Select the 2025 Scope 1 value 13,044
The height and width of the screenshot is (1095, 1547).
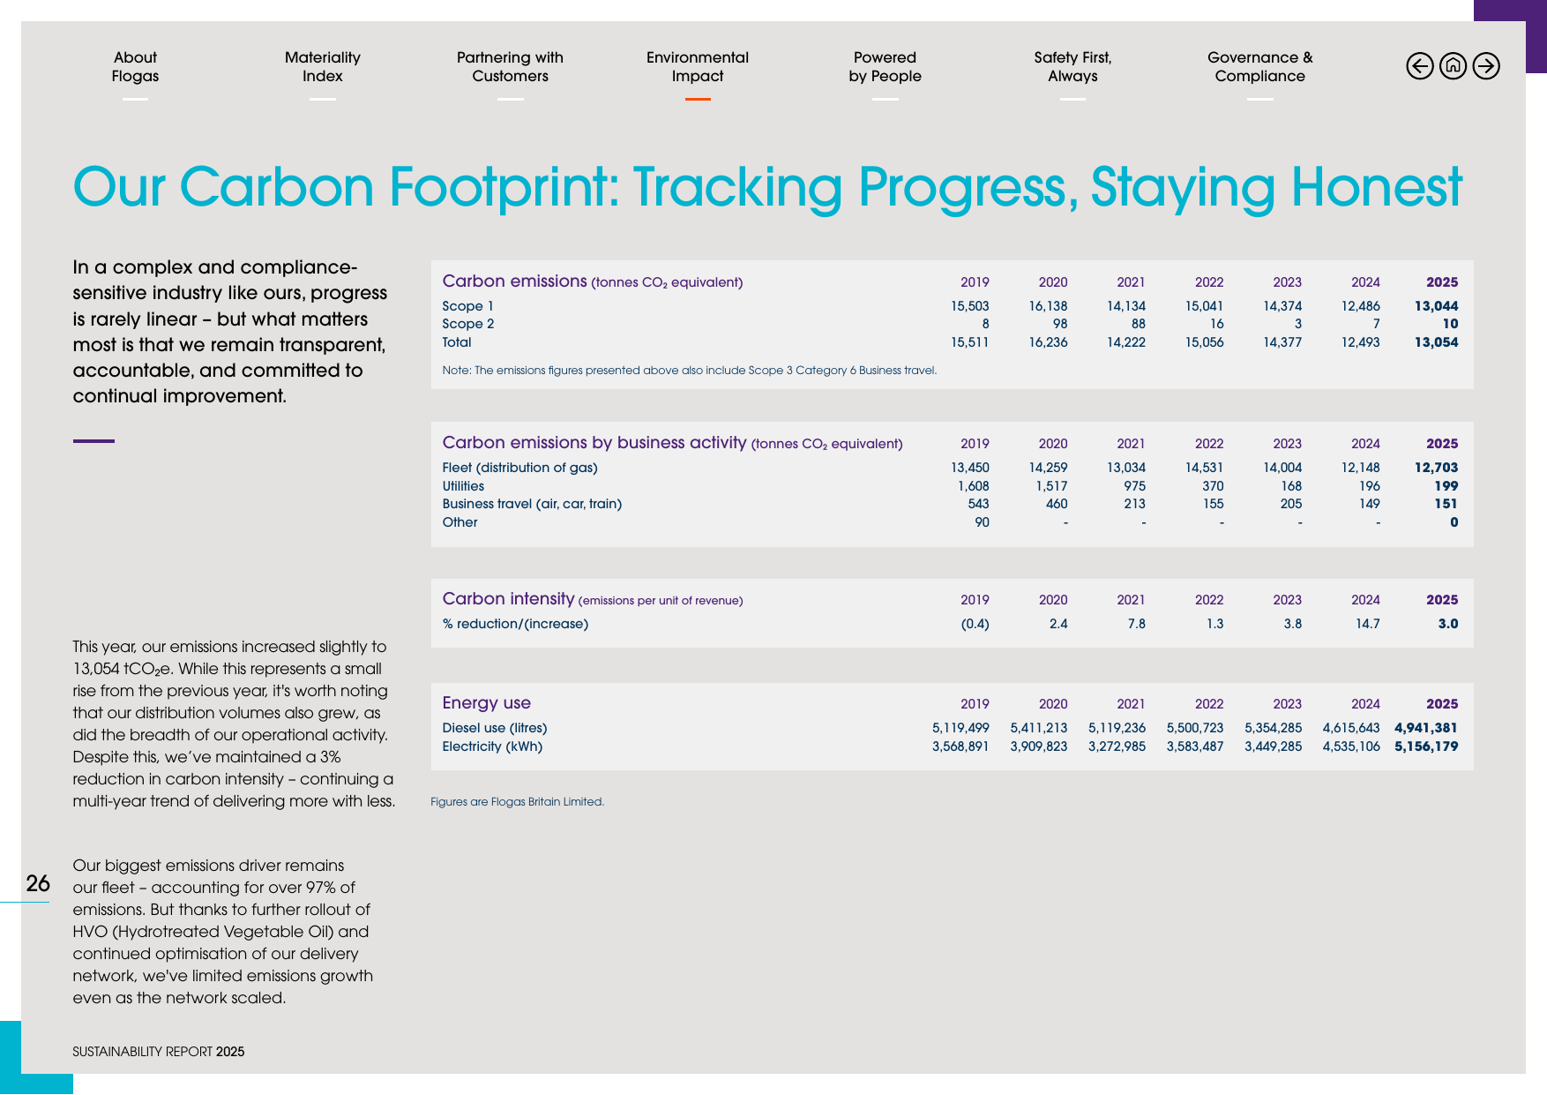point(1436,306)
